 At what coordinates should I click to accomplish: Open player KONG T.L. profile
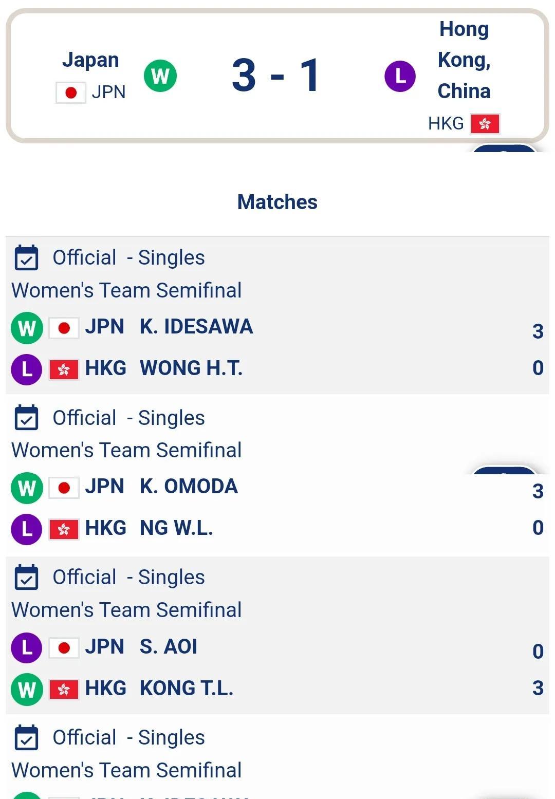pyautogui.click(x=186, y=689)
